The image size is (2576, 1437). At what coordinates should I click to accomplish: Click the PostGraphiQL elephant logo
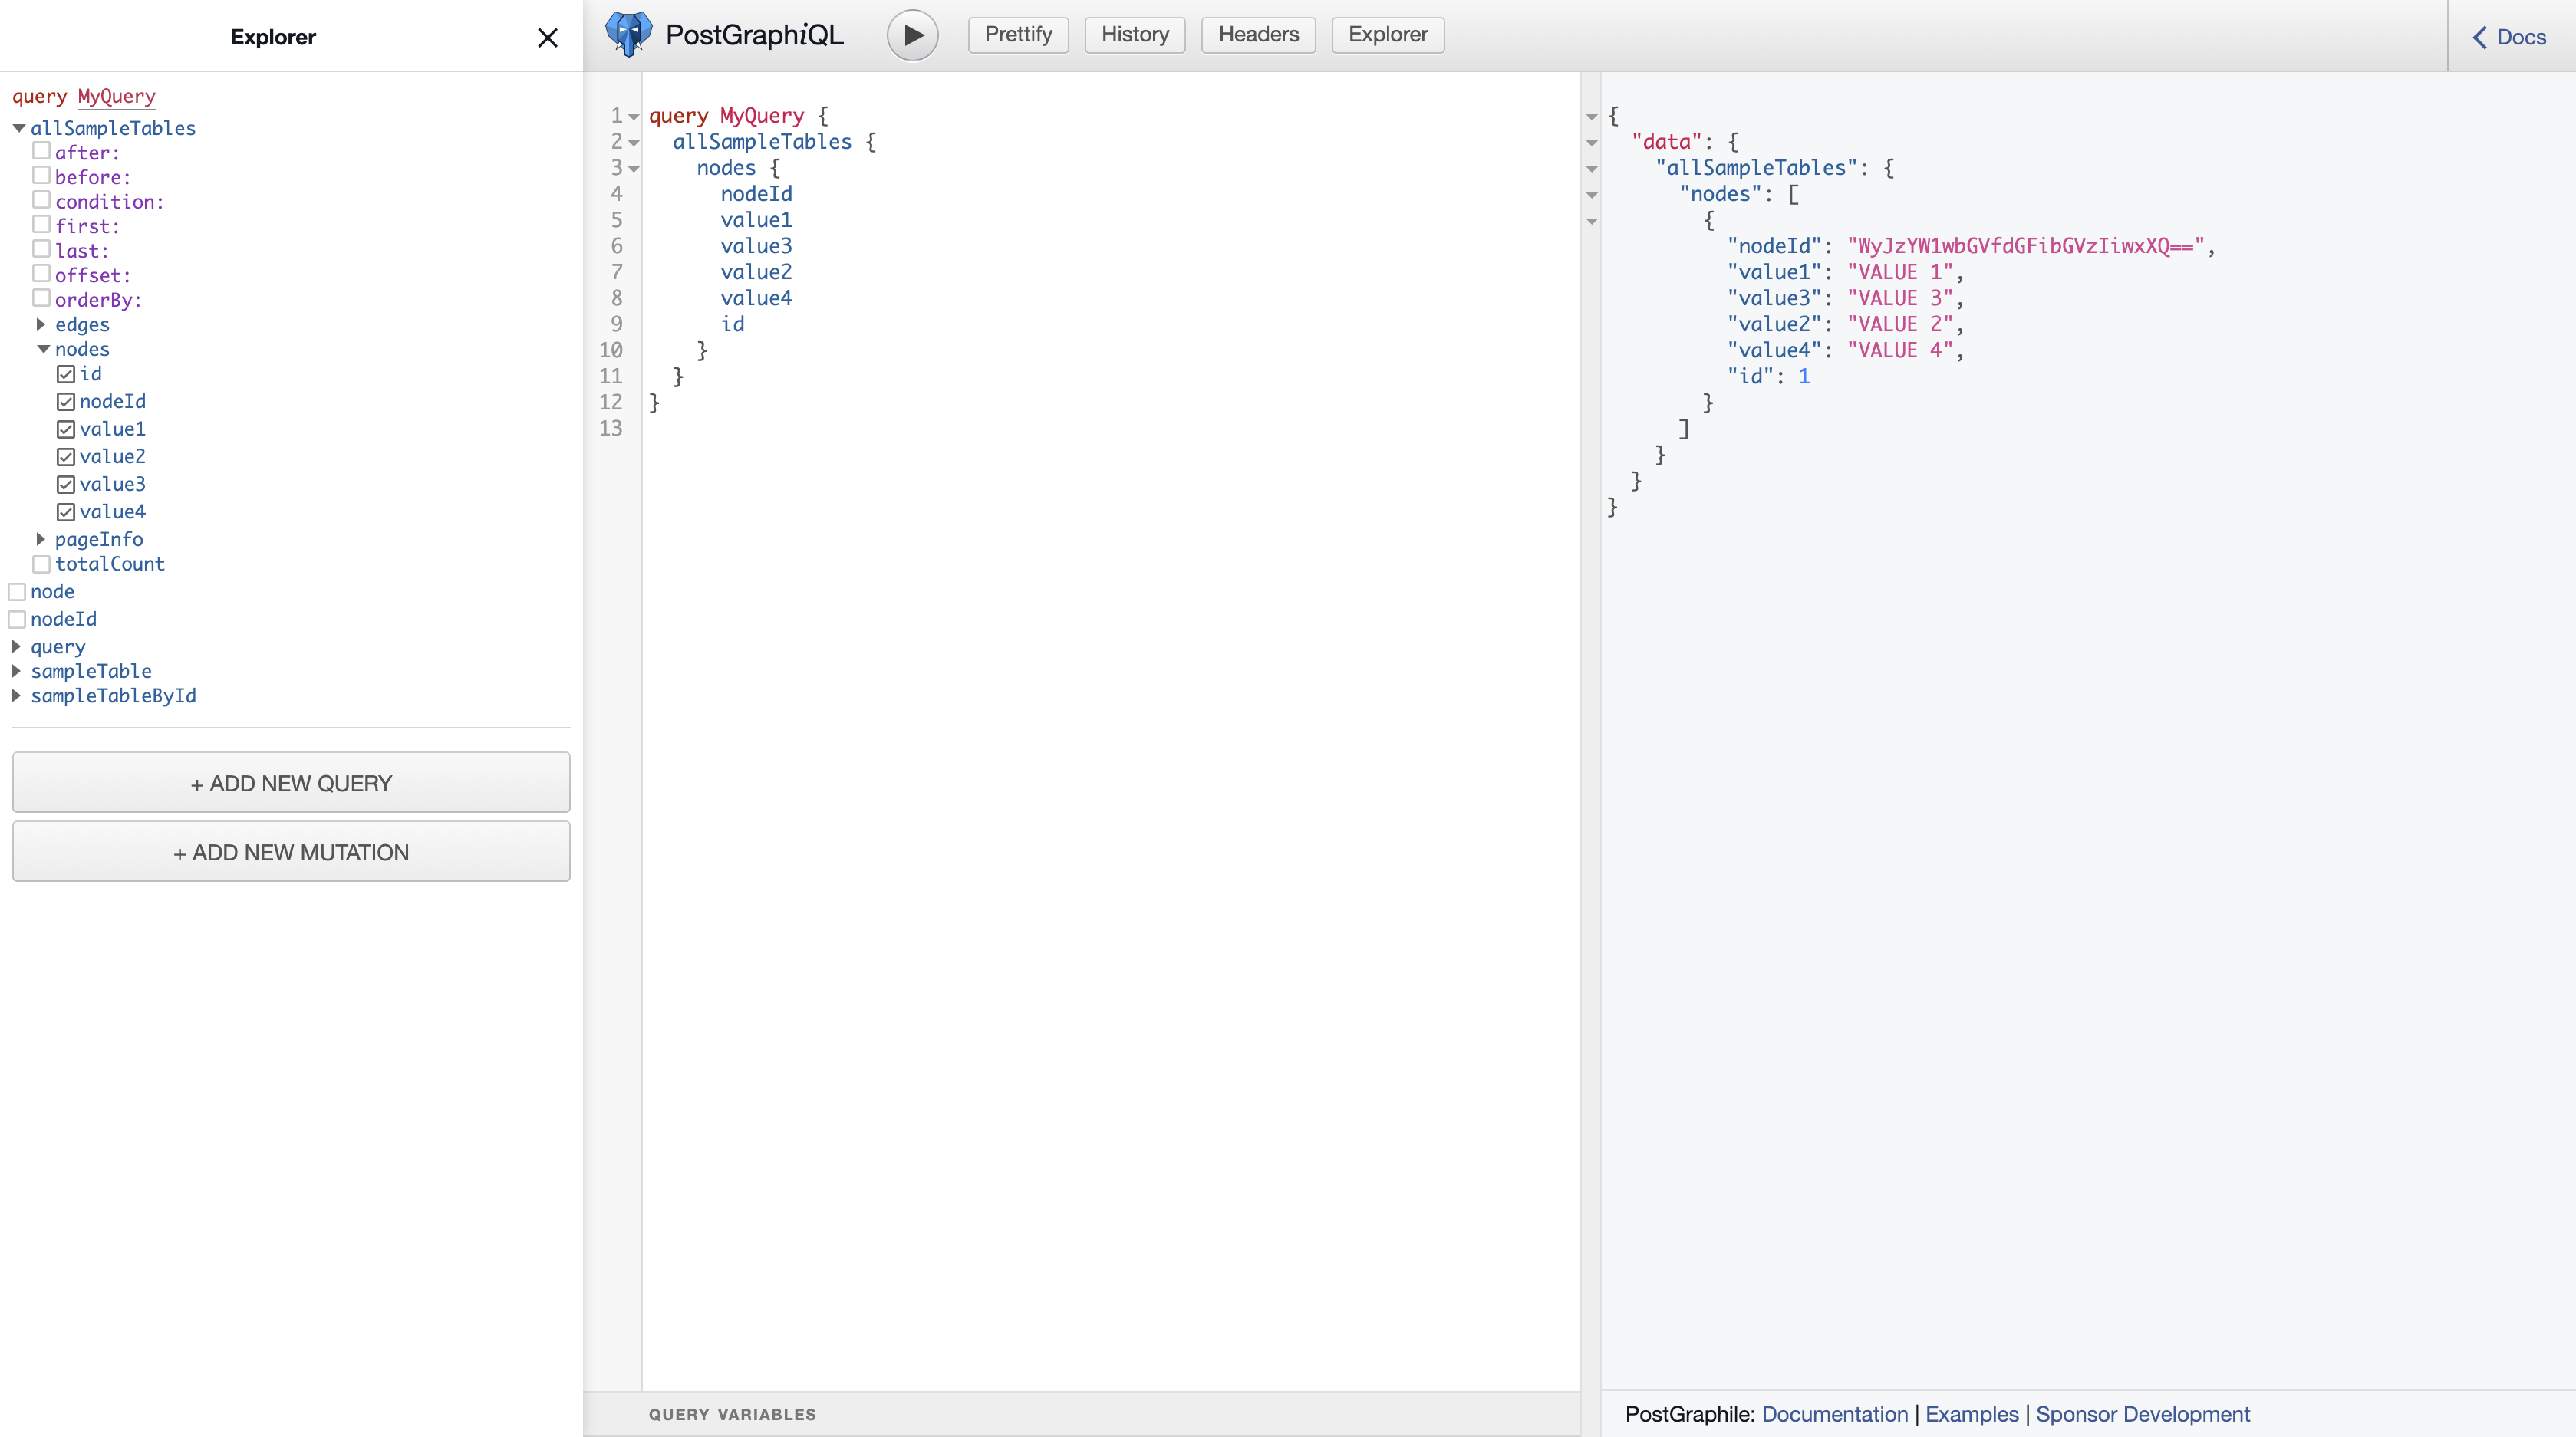(628, 35)
